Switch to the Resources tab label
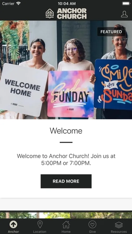The width and height of the screenshot is (132, 234). tap(119, 232)
